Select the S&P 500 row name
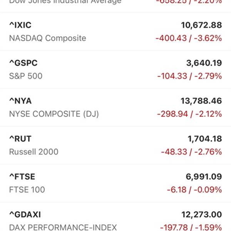Screen dimensions: 231x231 point(26,76)
